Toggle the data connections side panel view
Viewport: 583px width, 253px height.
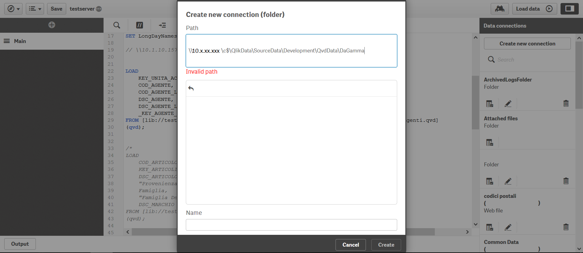click(x=569, y=9)
